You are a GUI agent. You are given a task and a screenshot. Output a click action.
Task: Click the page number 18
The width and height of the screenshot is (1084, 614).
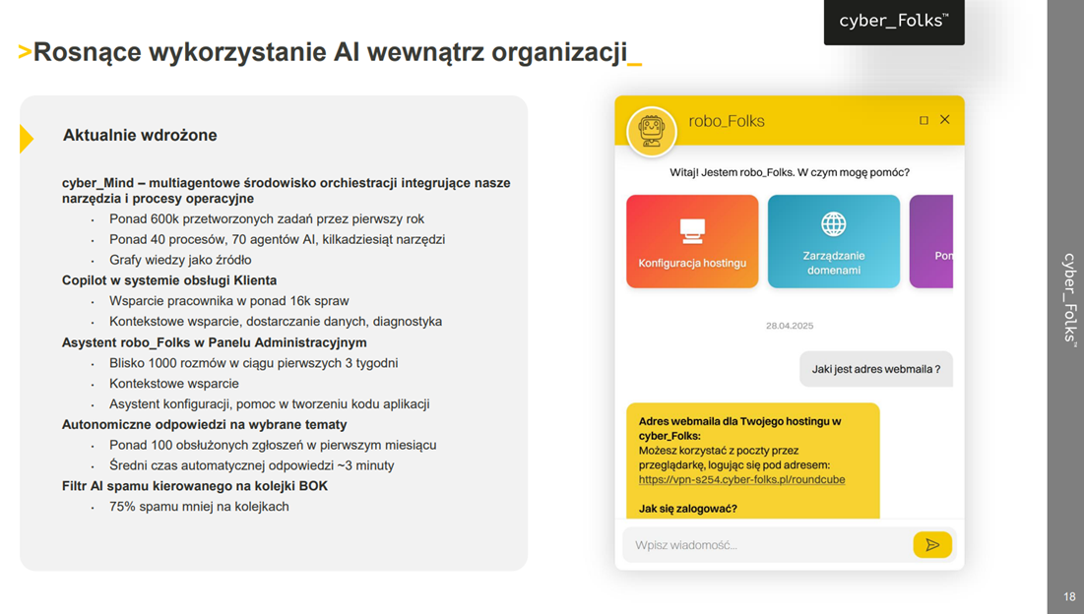pyautogui.click(x=1069, y=596)
